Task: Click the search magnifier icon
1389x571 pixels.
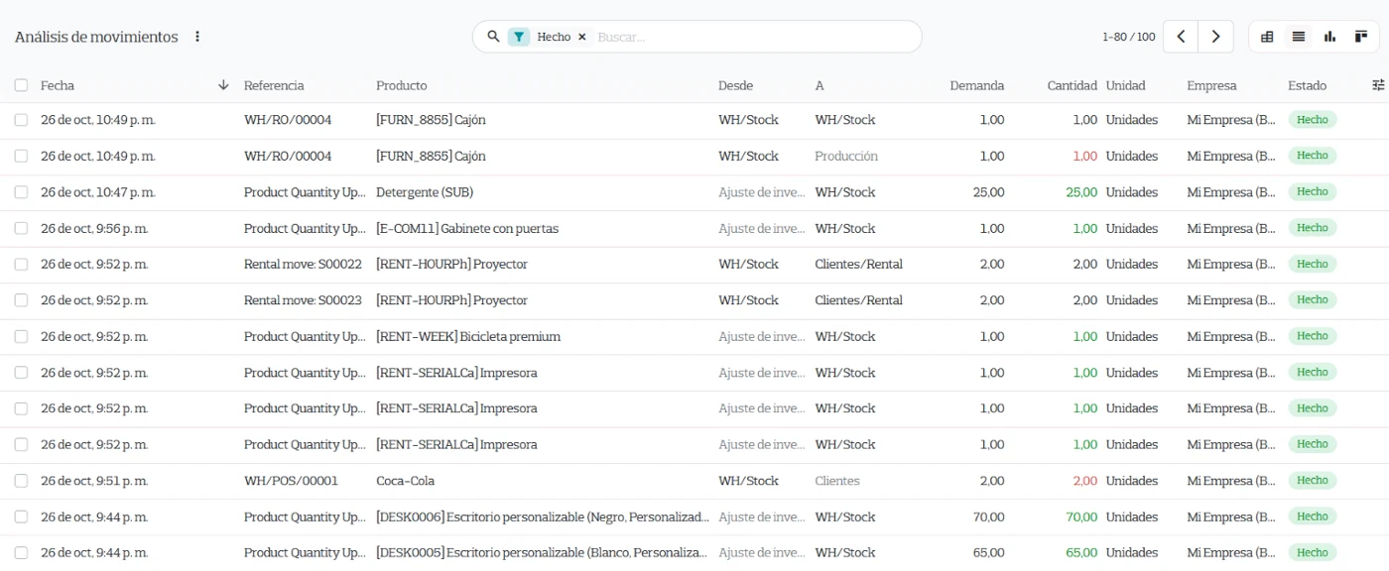Action: [493, 37]
